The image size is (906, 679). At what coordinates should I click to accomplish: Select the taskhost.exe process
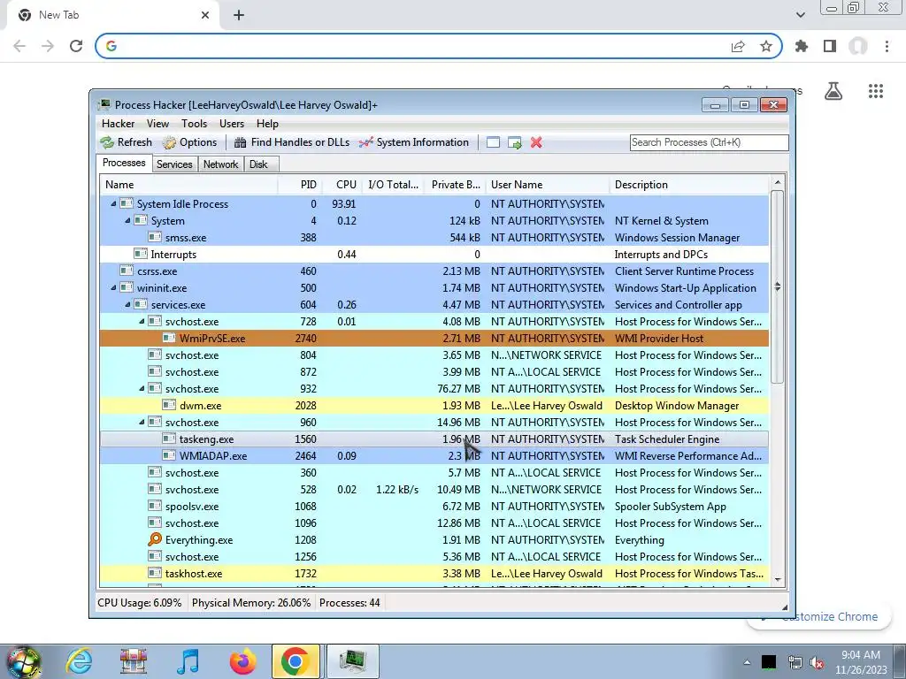(434, 573)
